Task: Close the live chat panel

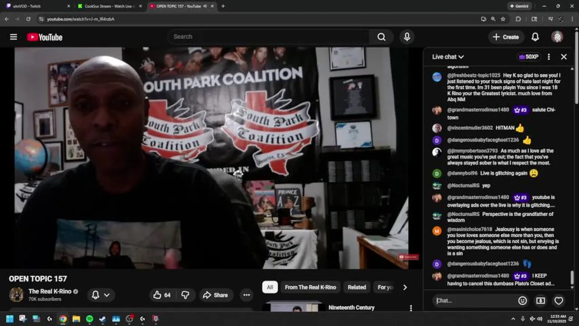Action: (x=564, y=57)
